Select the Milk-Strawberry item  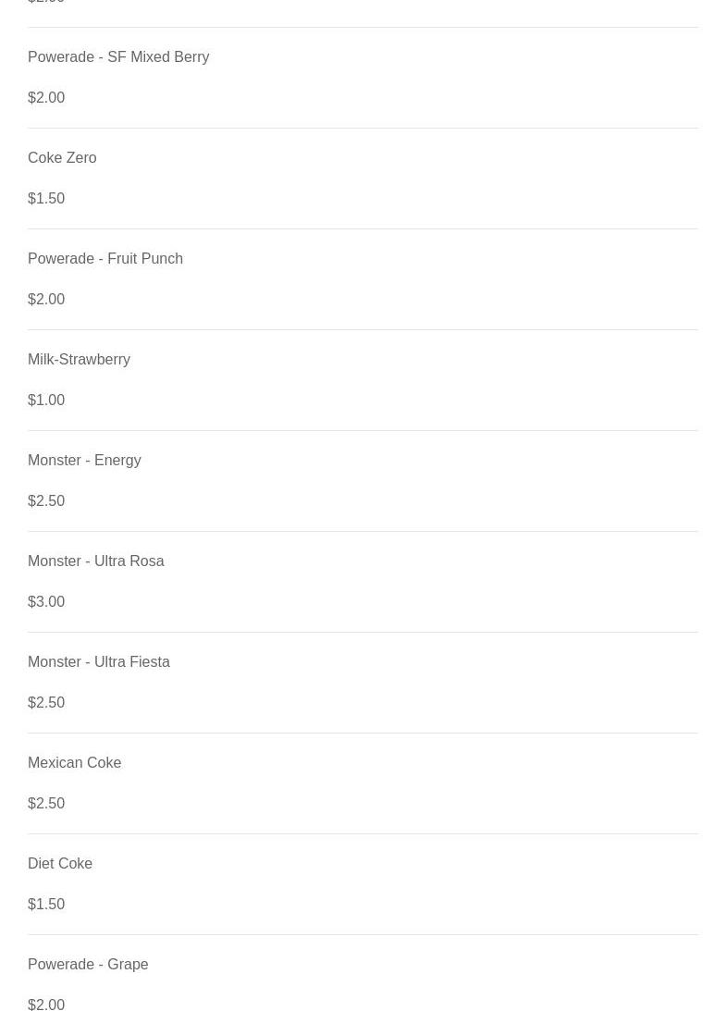pyautogui.click(x=79, y=360)
